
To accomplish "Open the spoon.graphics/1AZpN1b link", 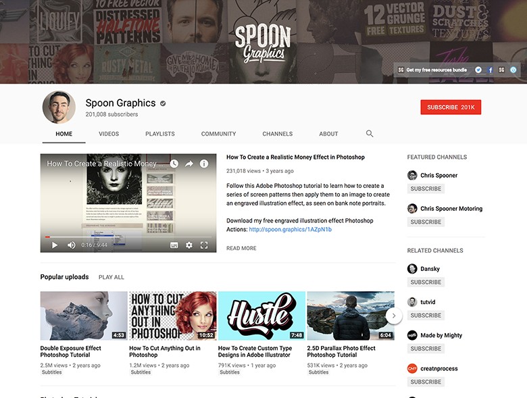I will 290,229.
